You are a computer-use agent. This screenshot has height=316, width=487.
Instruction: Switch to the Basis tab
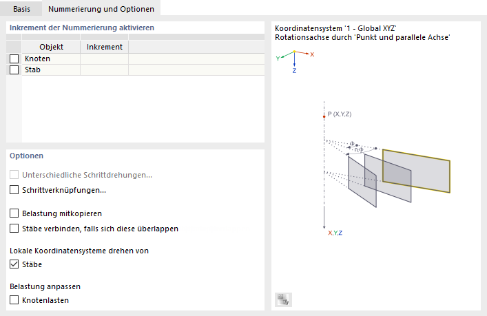pos(22,8)
